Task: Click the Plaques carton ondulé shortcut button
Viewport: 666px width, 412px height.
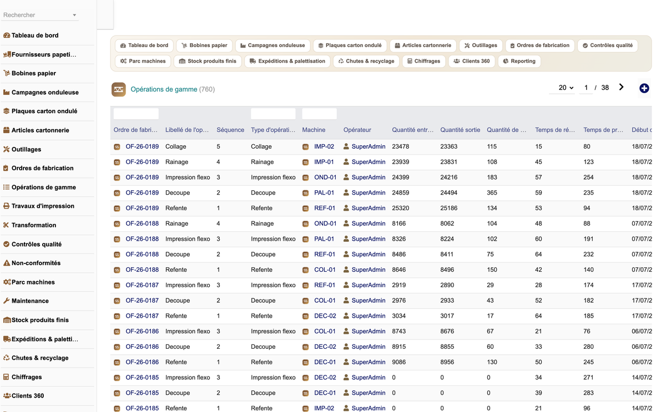Action: click(x=350, y=45)
